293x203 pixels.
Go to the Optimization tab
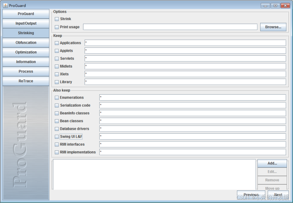pyautogui.click(x=26, y=52)
